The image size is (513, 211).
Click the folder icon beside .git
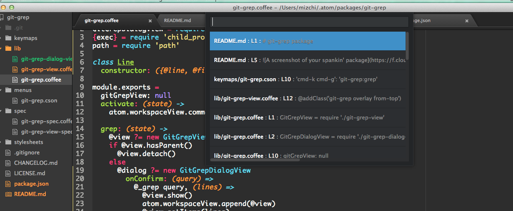click(x=8, y=28)
